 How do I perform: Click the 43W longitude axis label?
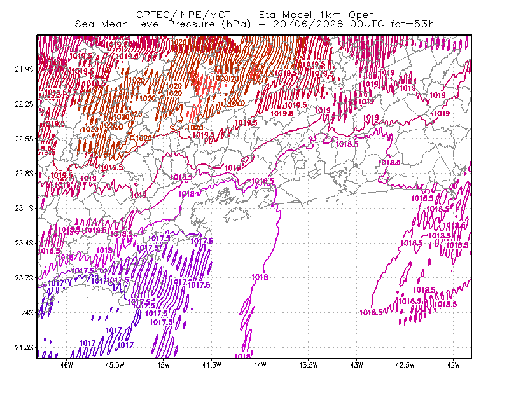356,365
